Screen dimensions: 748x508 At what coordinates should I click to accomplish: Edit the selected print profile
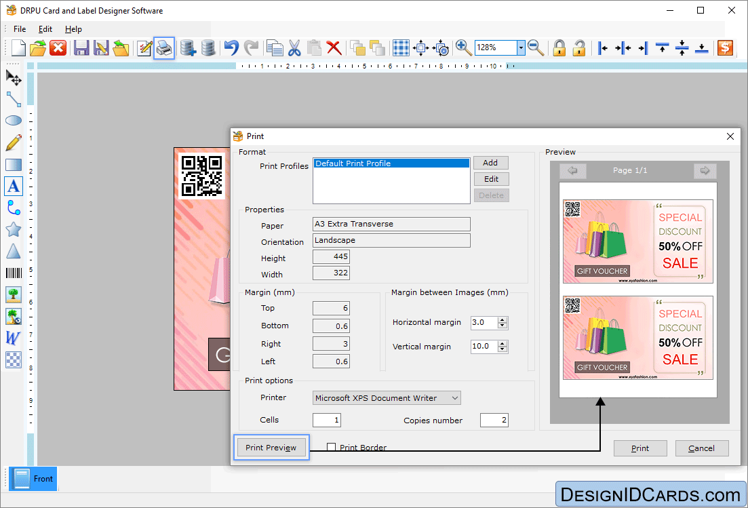pyautogui.click(x=492, y=179)
